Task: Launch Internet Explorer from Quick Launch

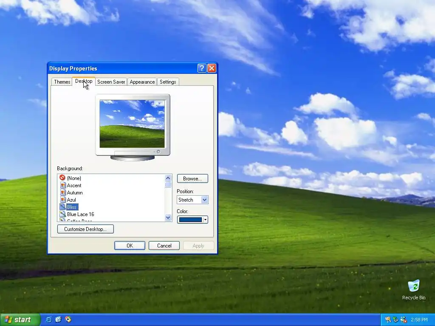Action: point(48,320)
